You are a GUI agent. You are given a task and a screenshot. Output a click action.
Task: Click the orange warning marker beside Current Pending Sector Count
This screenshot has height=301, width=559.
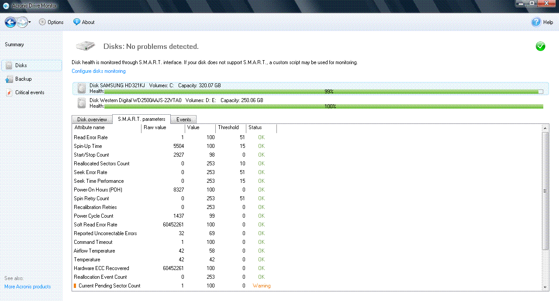(75, 286)
